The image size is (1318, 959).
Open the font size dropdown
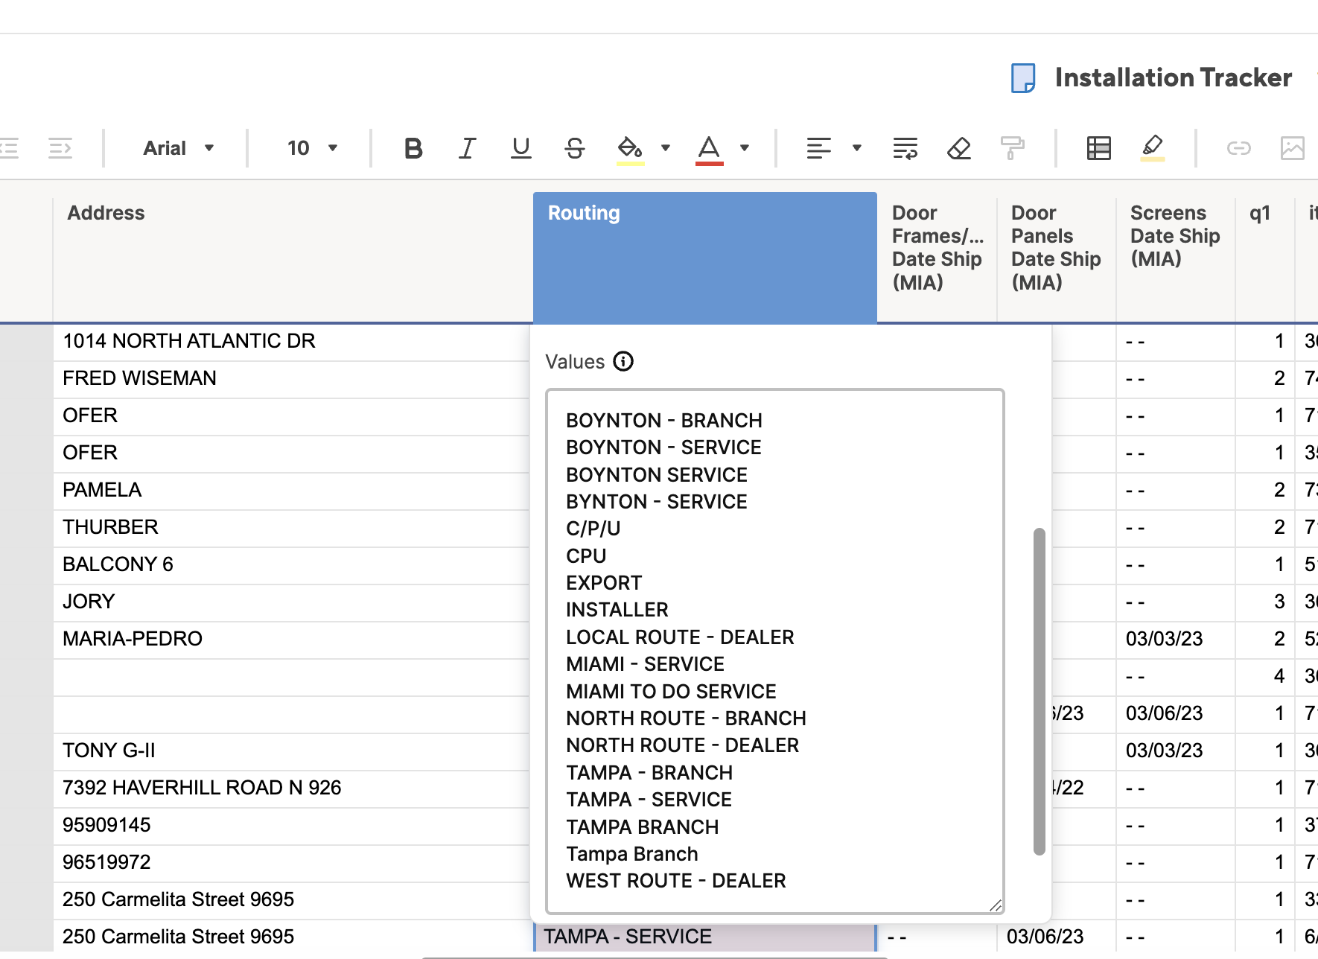tap(311, 148)
